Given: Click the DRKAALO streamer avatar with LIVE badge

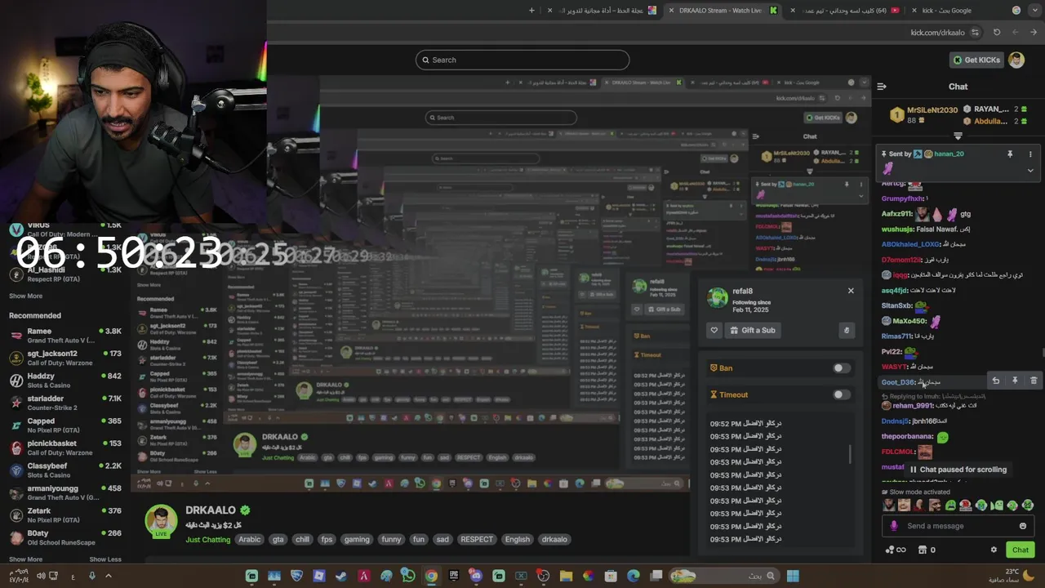Looking at the screenshot, I should click(x=161, y=522).
